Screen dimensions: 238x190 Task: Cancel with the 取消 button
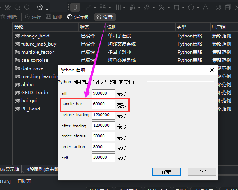pos(202,172)
